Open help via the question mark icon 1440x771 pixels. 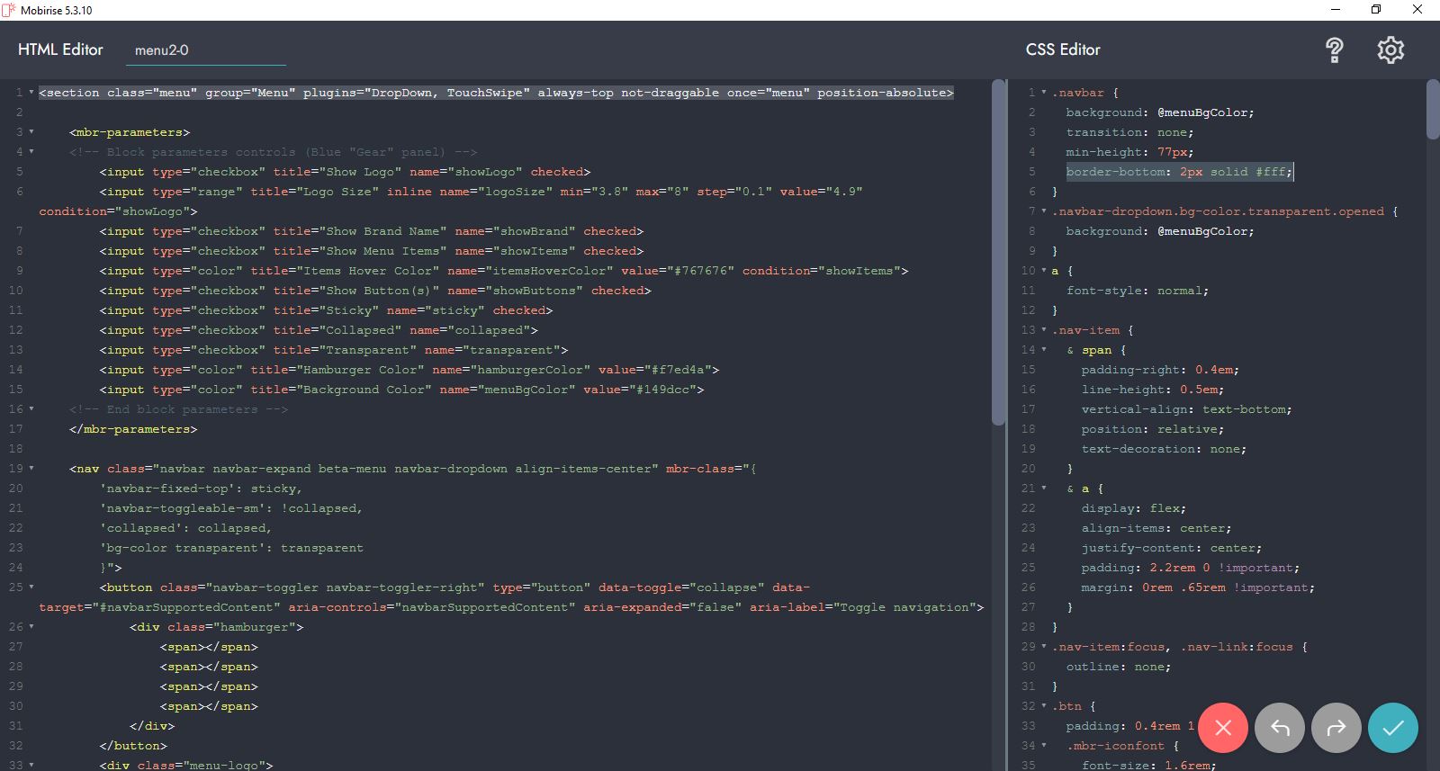tap(1335, 50)
